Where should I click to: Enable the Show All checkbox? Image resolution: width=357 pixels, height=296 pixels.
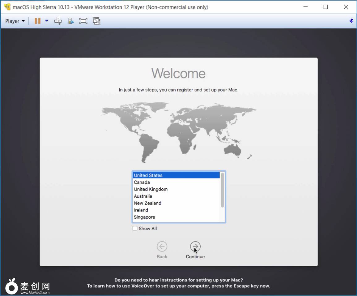click(x=135, y=229)
